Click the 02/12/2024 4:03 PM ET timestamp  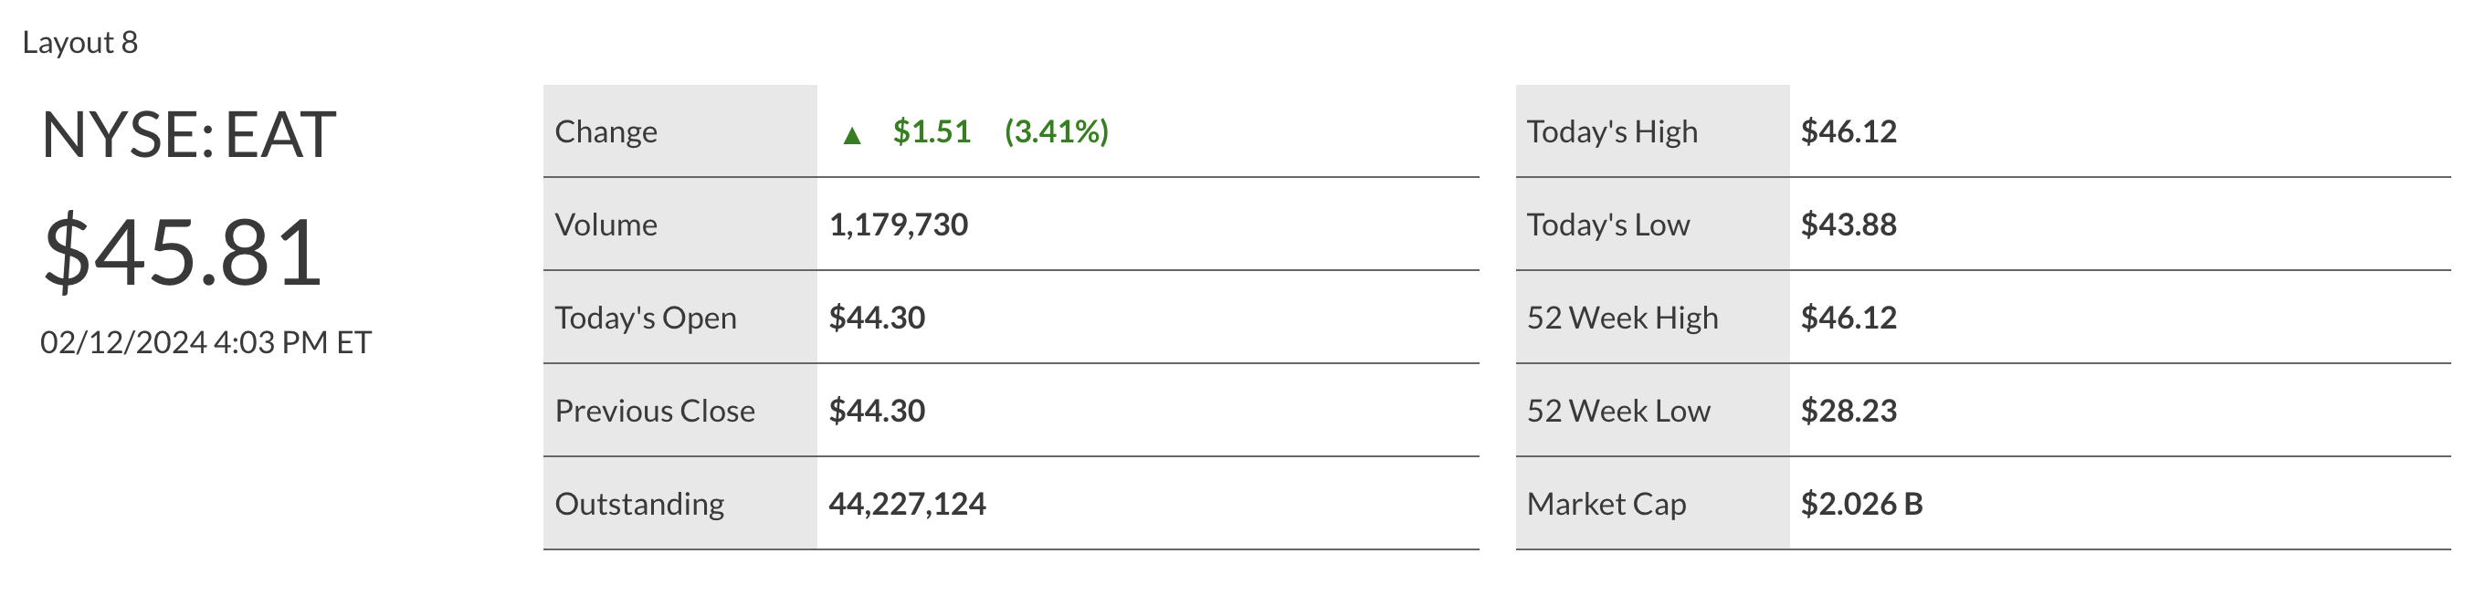point(205,342)
